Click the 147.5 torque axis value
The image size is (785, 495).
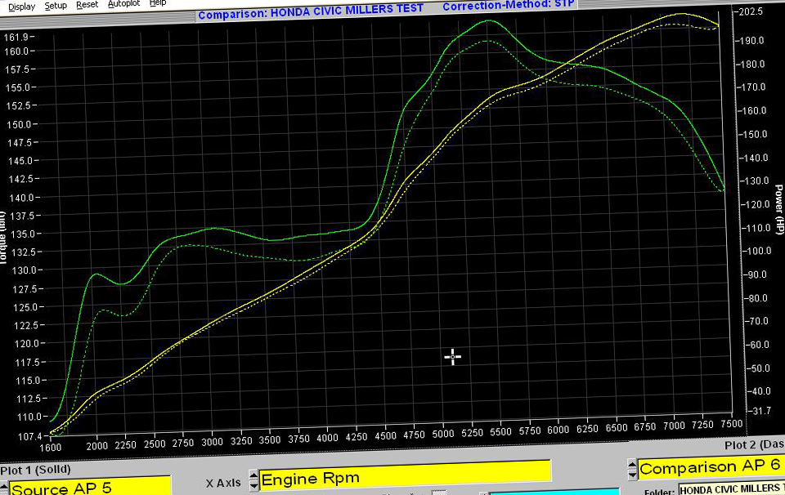click(x=20, y=143)
